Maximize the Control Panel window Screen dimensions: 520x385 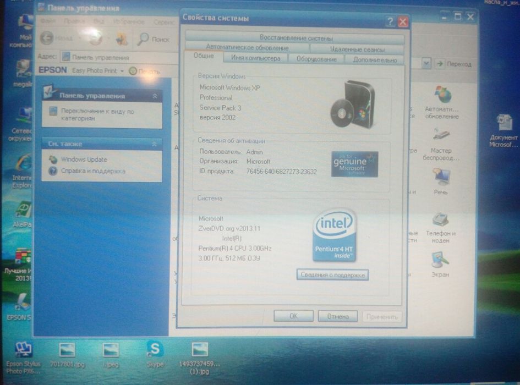(457, 16)
